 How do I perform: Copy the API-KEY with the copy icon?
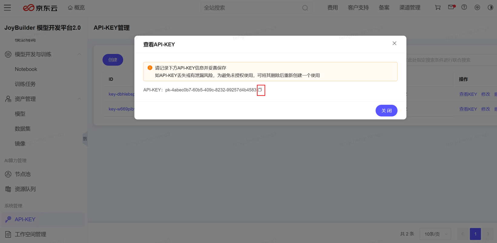pyautogui.click(x=260, y=90)
